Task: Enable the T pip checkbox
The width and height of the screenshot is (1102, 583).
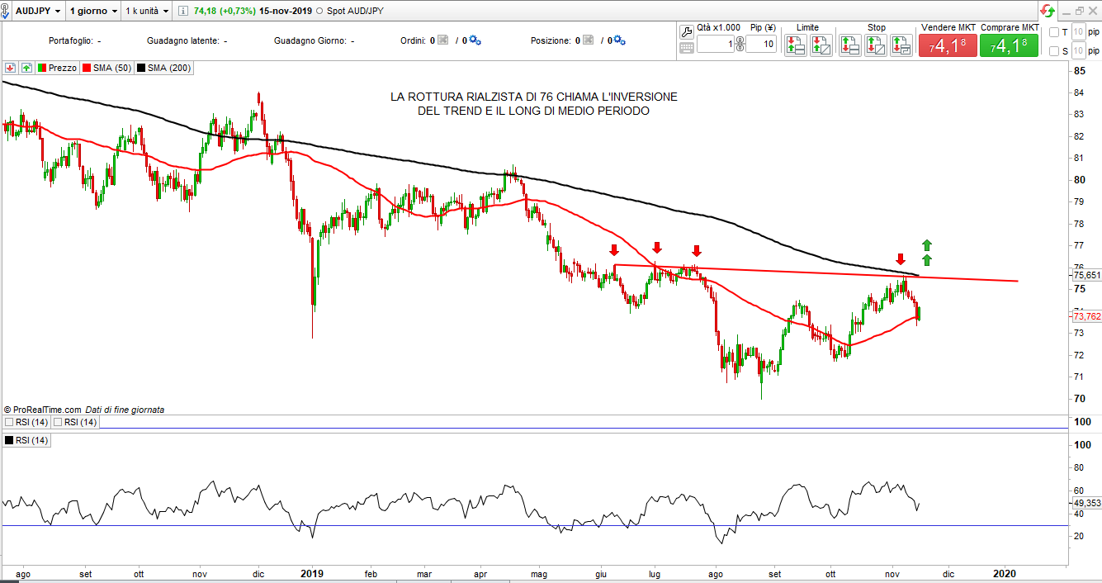Action: (1053, 32)
